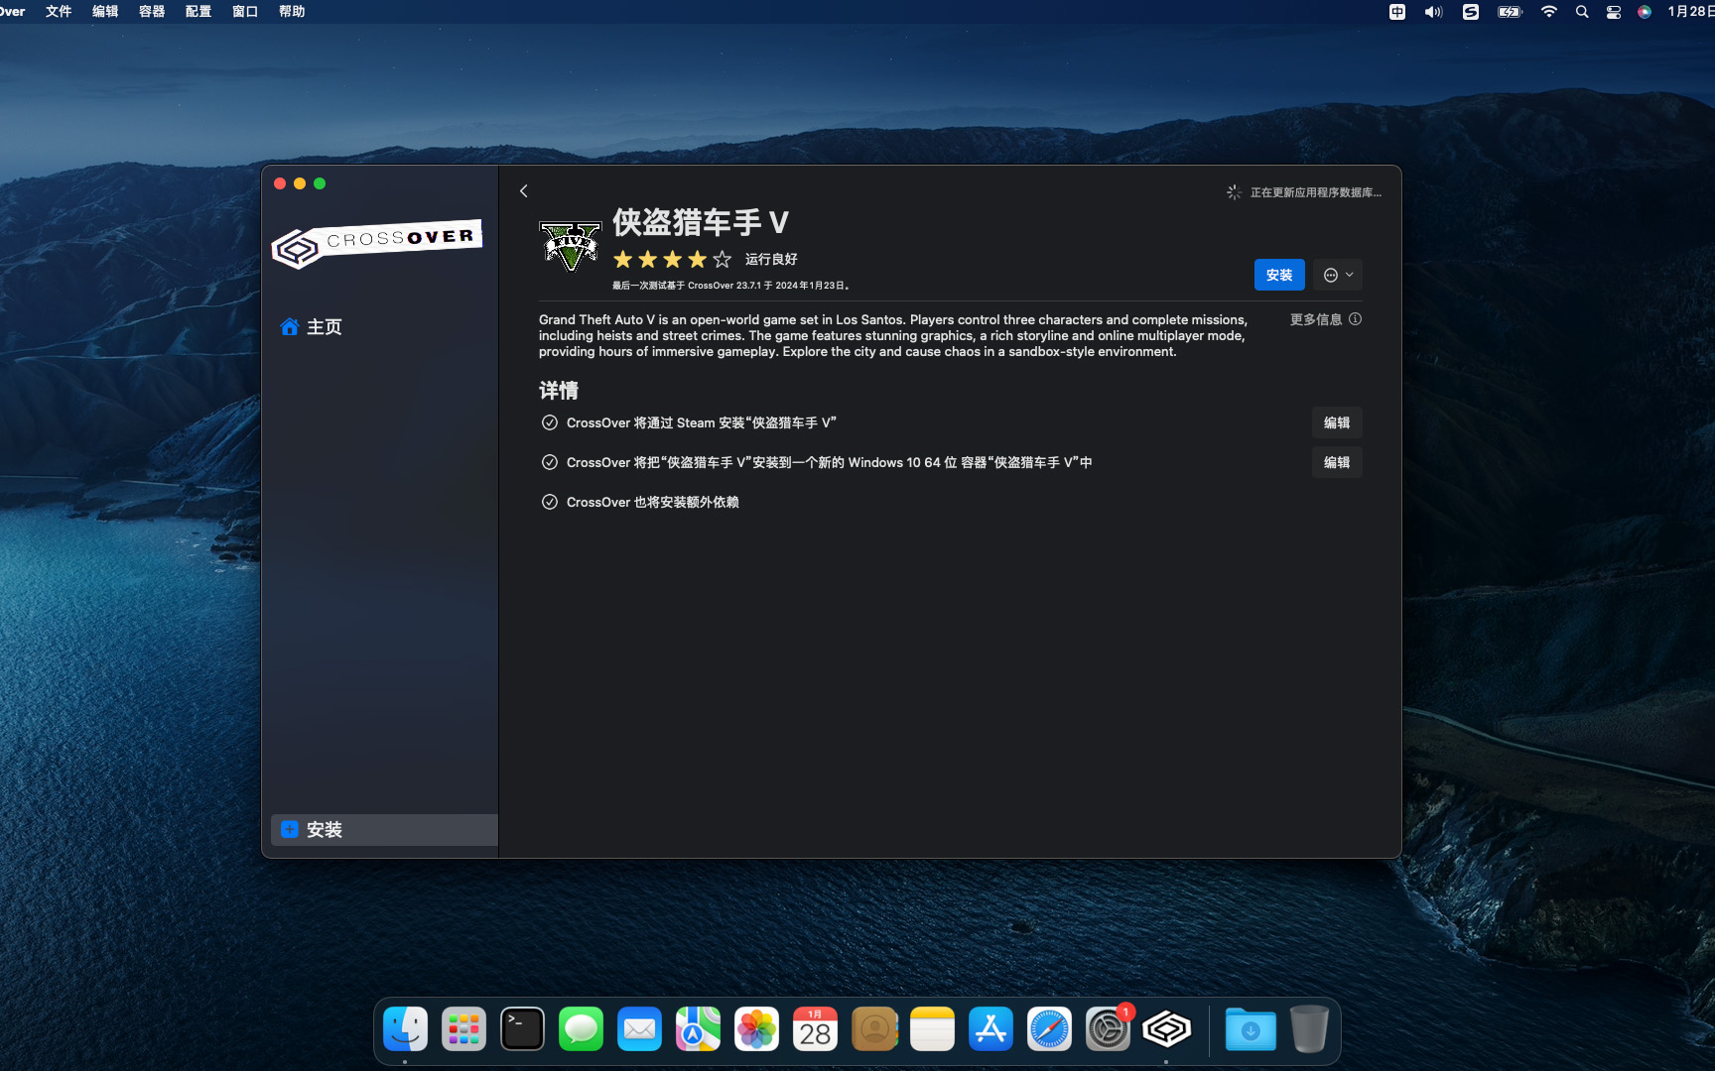Select 主页 in the sidebar
The height and width of the screenshot is (1071, 1715).
click(324, 327)
